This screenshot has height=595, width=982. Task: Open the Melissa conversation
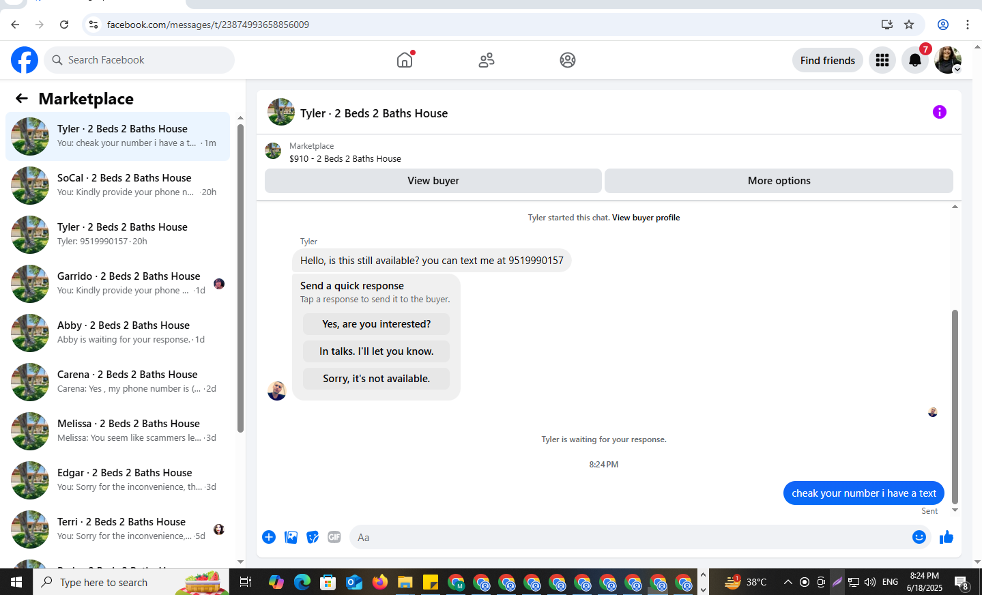tap(118, 431)
